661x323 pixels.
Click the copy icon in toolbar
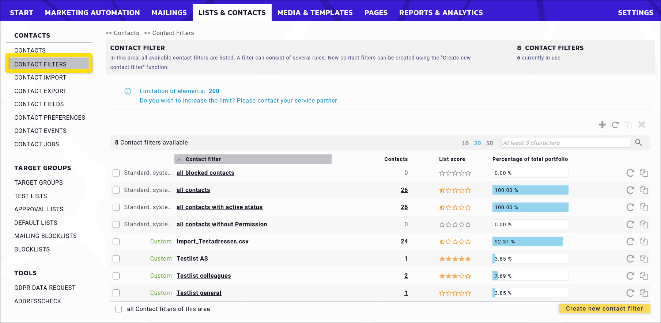point(628,125)
